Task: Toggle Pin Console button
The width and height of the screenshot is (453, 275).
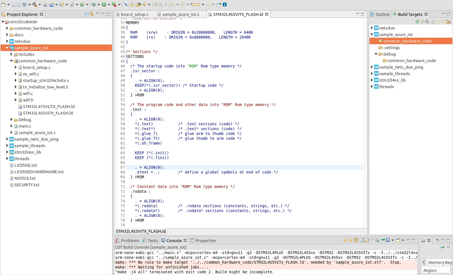Action: (x=383, y=240)
